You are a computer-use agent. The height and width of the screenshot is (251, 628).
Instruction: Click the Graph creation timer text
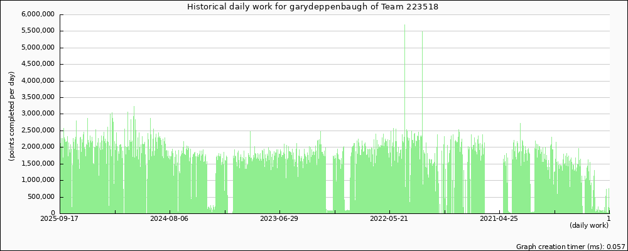tap(570, 247)
